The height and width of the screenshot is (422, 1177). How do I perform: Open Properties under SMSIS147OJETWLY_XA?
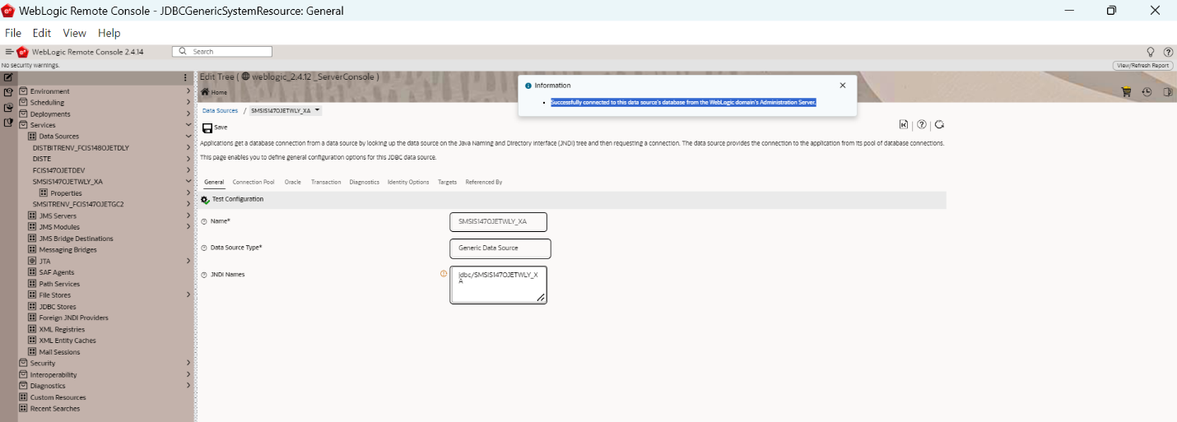[66, 193]
